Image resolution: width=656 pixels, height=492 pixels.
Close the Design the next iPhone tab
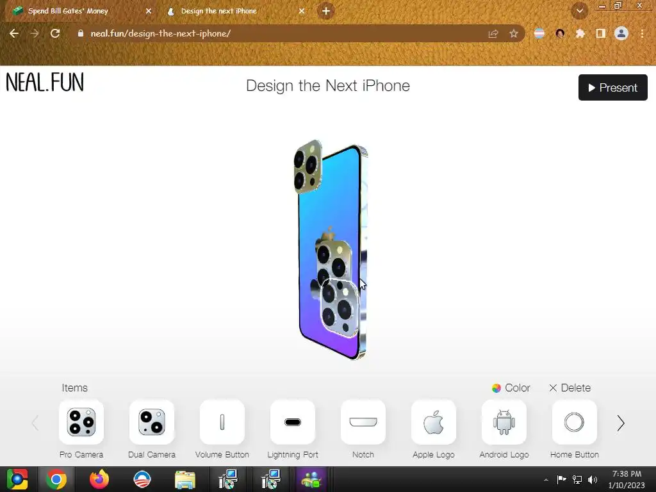(x=302, y=12)
